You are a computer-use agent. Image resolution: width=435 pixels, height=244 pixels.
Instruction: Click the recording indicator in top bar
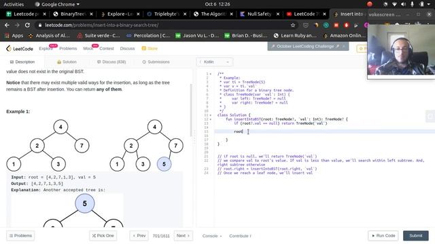pos(370,4)
